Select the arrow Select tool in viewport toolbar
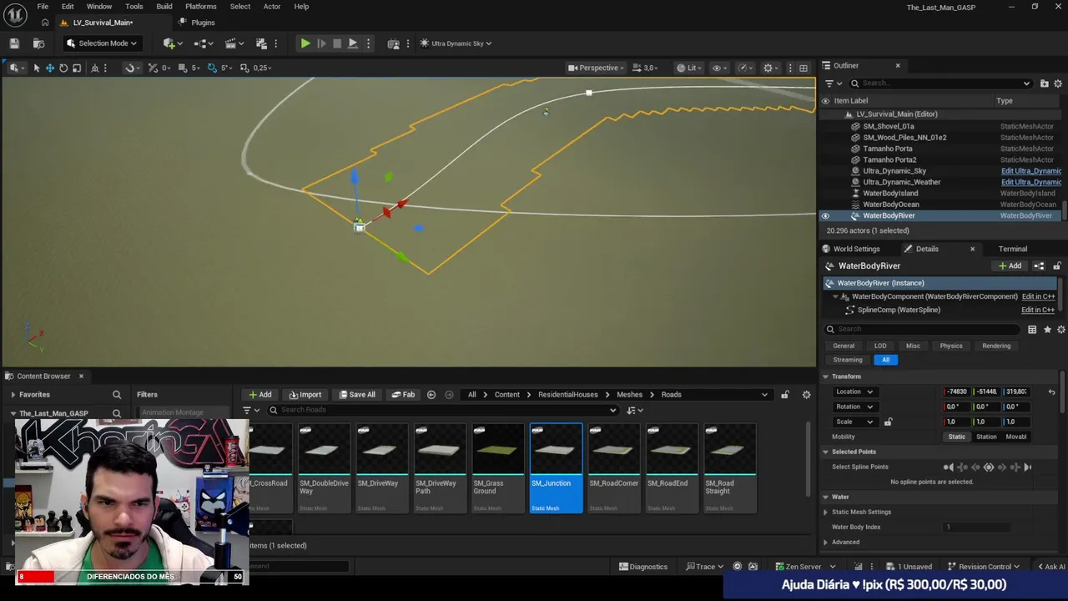Viewport: 1068px width, 601px height. click(x=36, y=68)
